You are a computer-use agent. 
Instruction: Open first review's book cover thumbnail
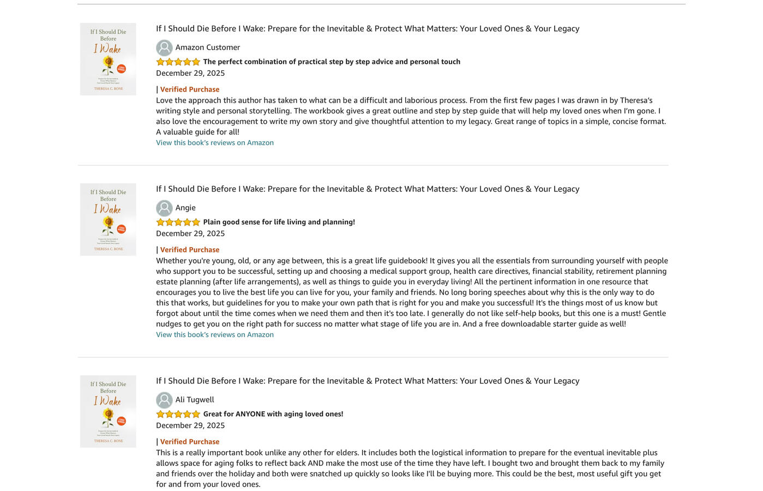point(108,59)
